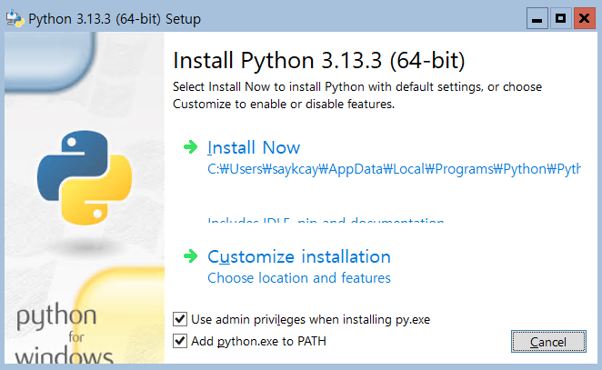Click the 'Choose location and features' text
602x370 pixels.
pyautogui.click(x=298, y=278)
